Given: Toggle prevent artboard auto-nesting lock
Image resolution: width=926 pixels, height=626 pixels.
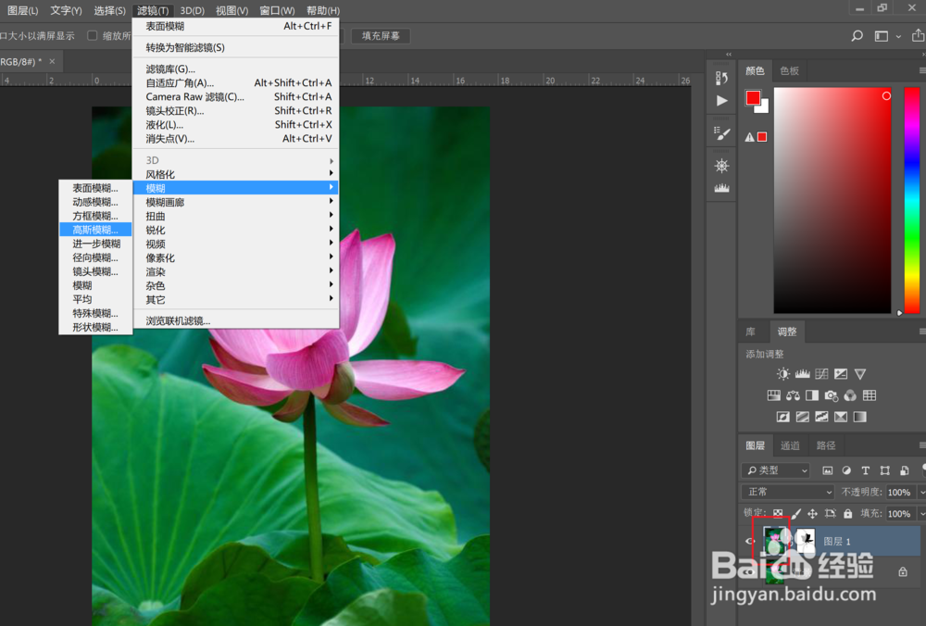Looking at the screenshot, I should click(831, 513).
